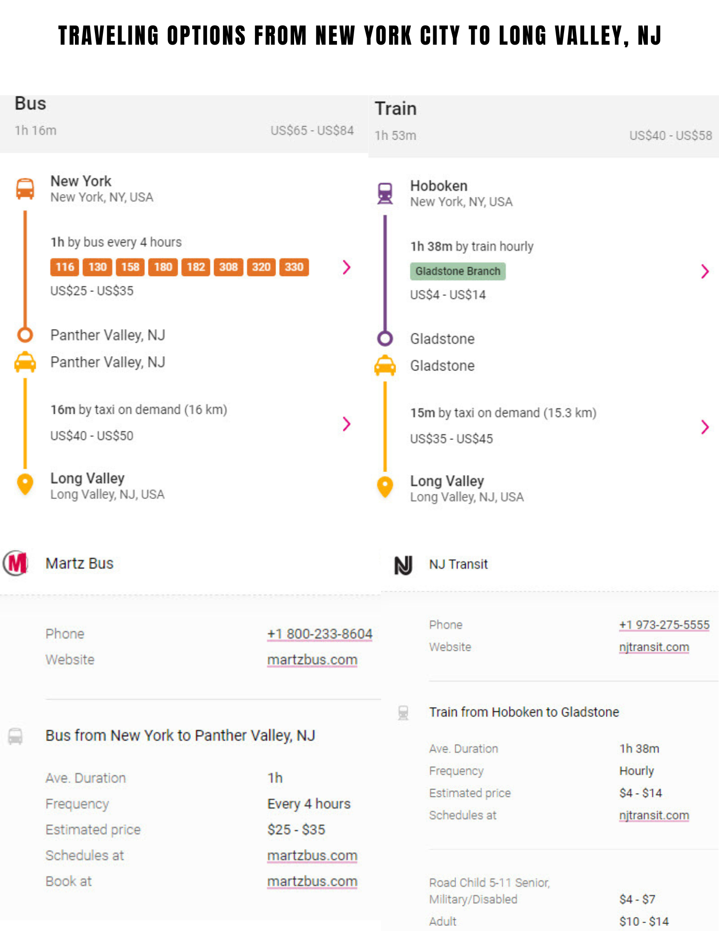Select bus route badge 308
The width and height of the screenshot is (719, 931).
(x=228, y=267)
